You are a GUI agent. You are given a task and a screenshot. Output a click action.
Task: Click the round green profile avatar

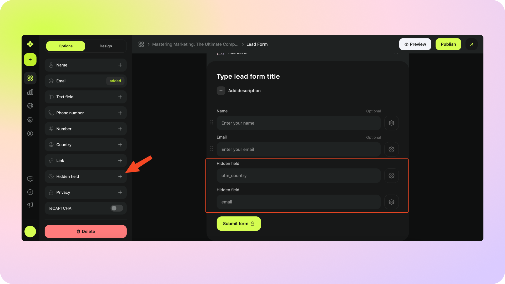coord(30,231)
